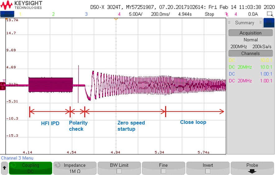
Task: Click the Channels header button
Action: pos(251,54)
